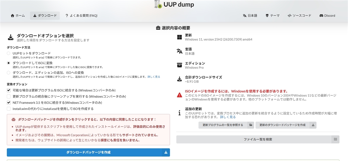Click the Windows logo icon beside 更新
348x161 pixels.
coord(179,37)
